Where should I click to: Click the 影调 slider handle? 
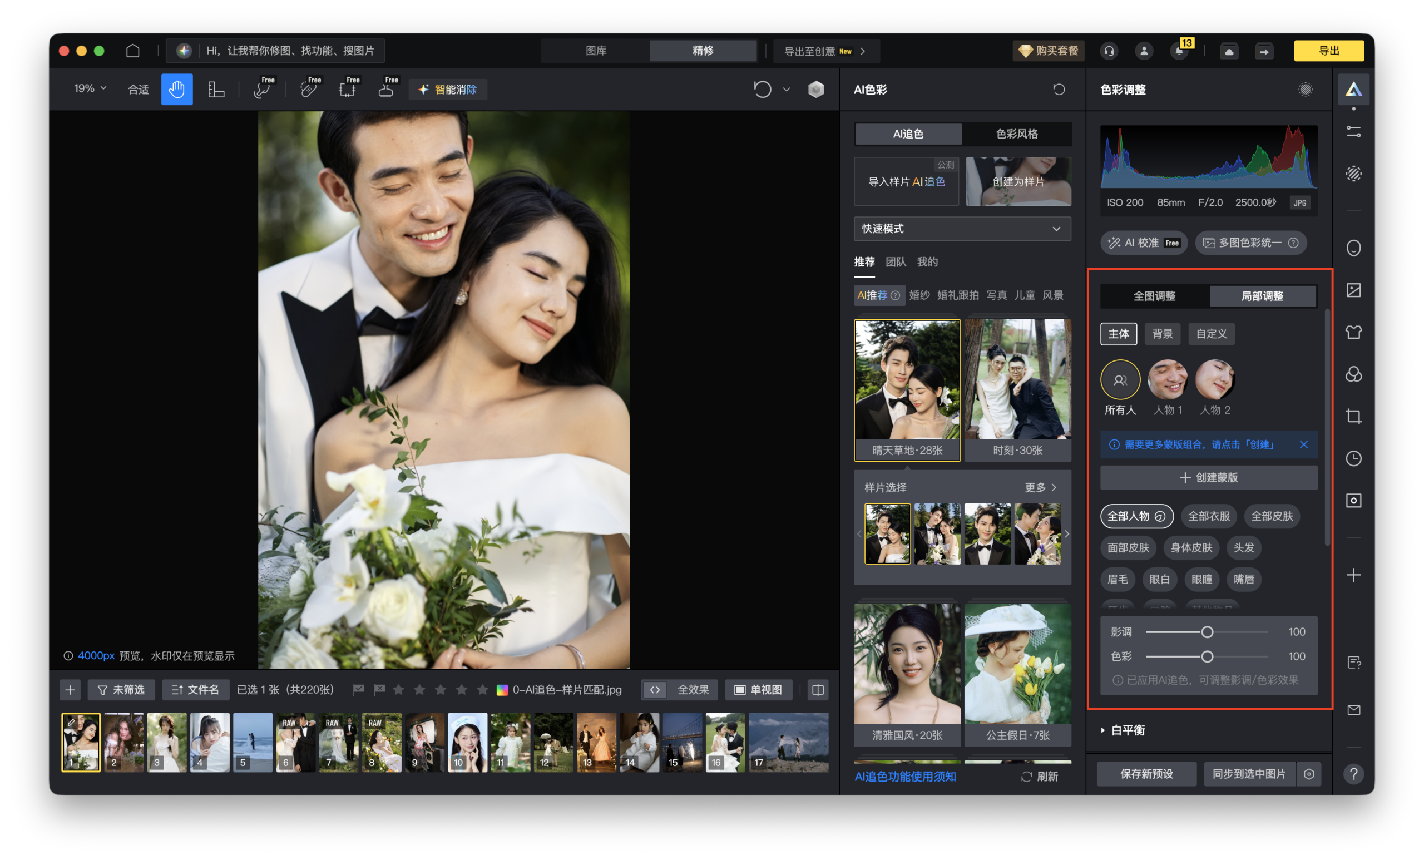click(1207, 632)
